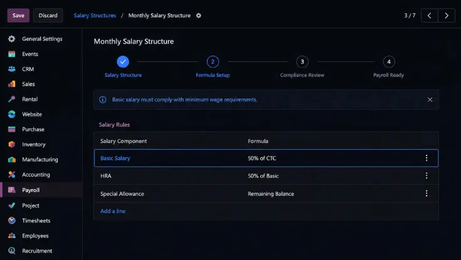Viewport: 461px width, 260px height.
Task: Select the completed Salary Structure step
Action: (x=123, y=61)
